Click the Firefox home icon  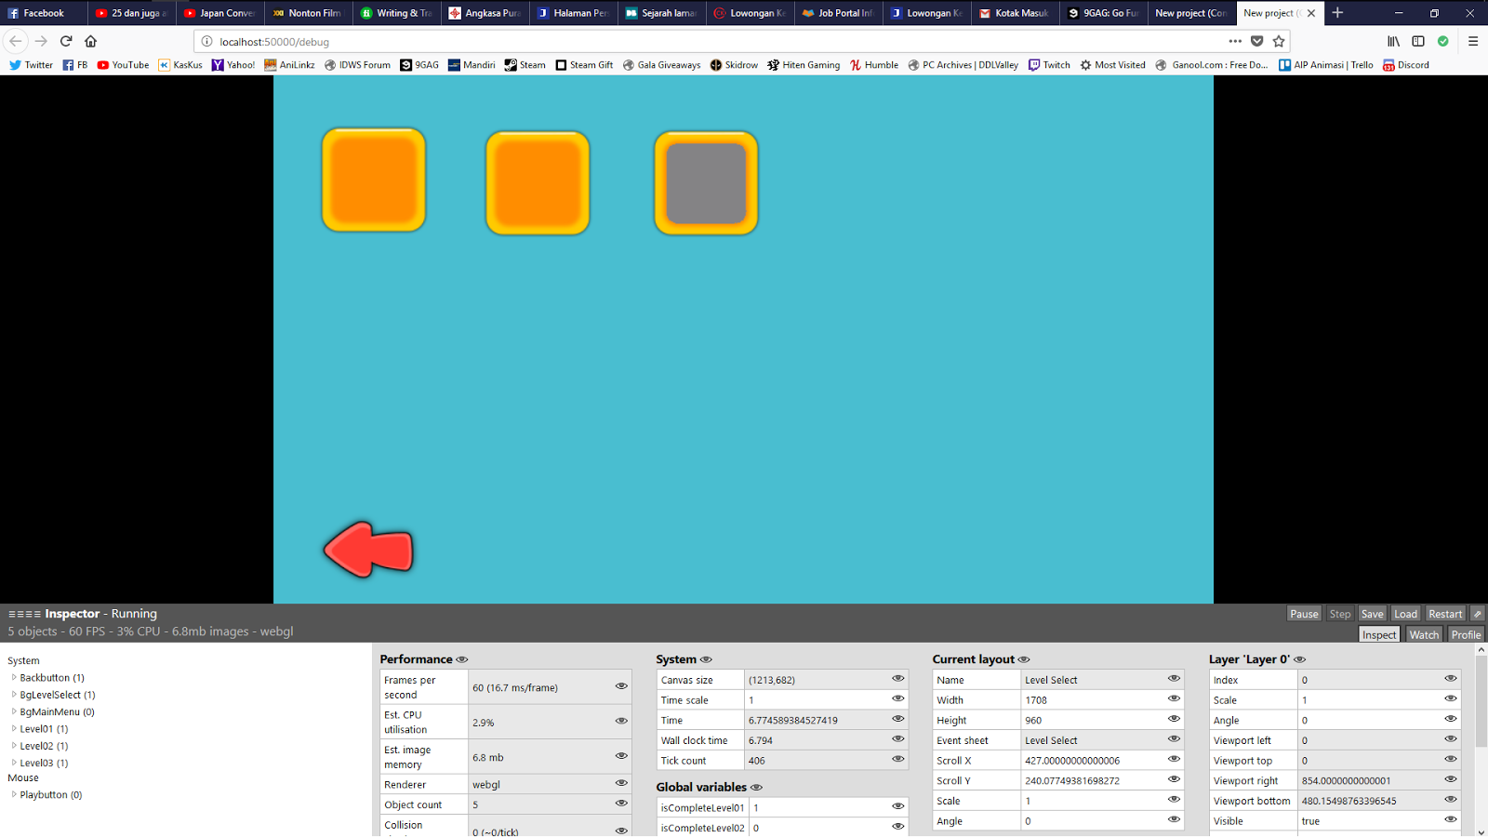click(x=89, y=42)
